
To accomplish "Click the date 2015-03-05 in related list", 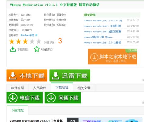I will pyautogui.click(x=133, y=37).
